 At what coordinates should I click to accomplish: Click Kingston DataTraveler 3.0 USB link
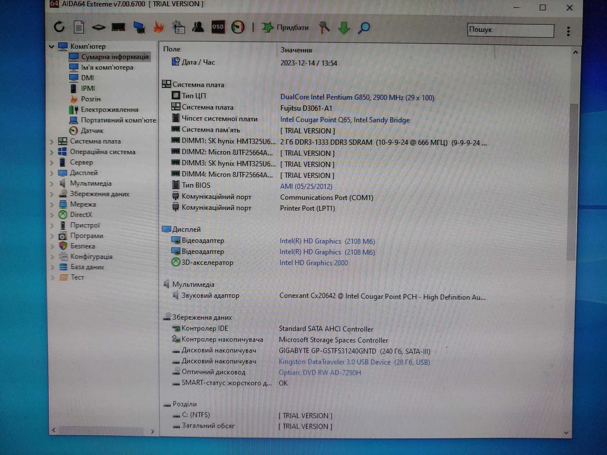pos(354,362)
